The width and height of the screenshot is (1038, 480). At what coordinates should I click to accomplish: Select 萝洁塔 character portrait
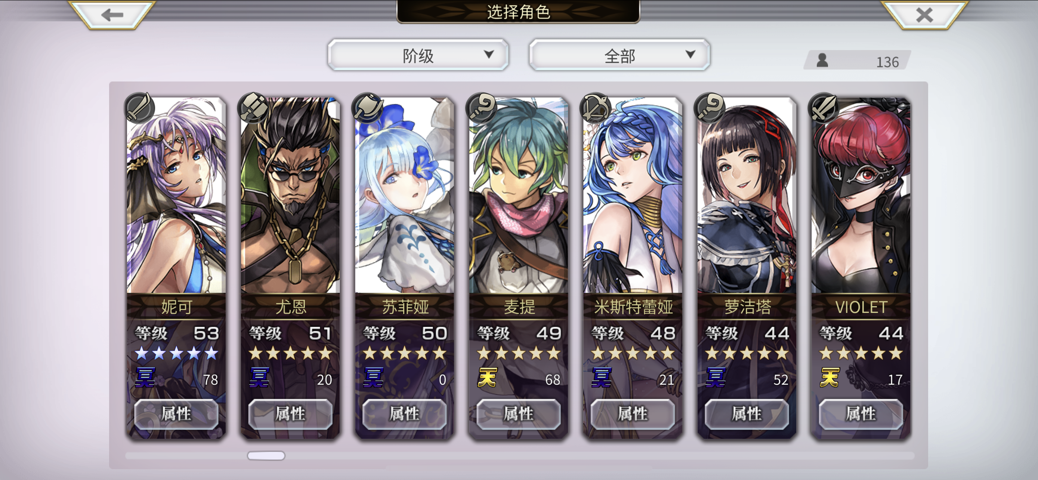pos(747,195)
